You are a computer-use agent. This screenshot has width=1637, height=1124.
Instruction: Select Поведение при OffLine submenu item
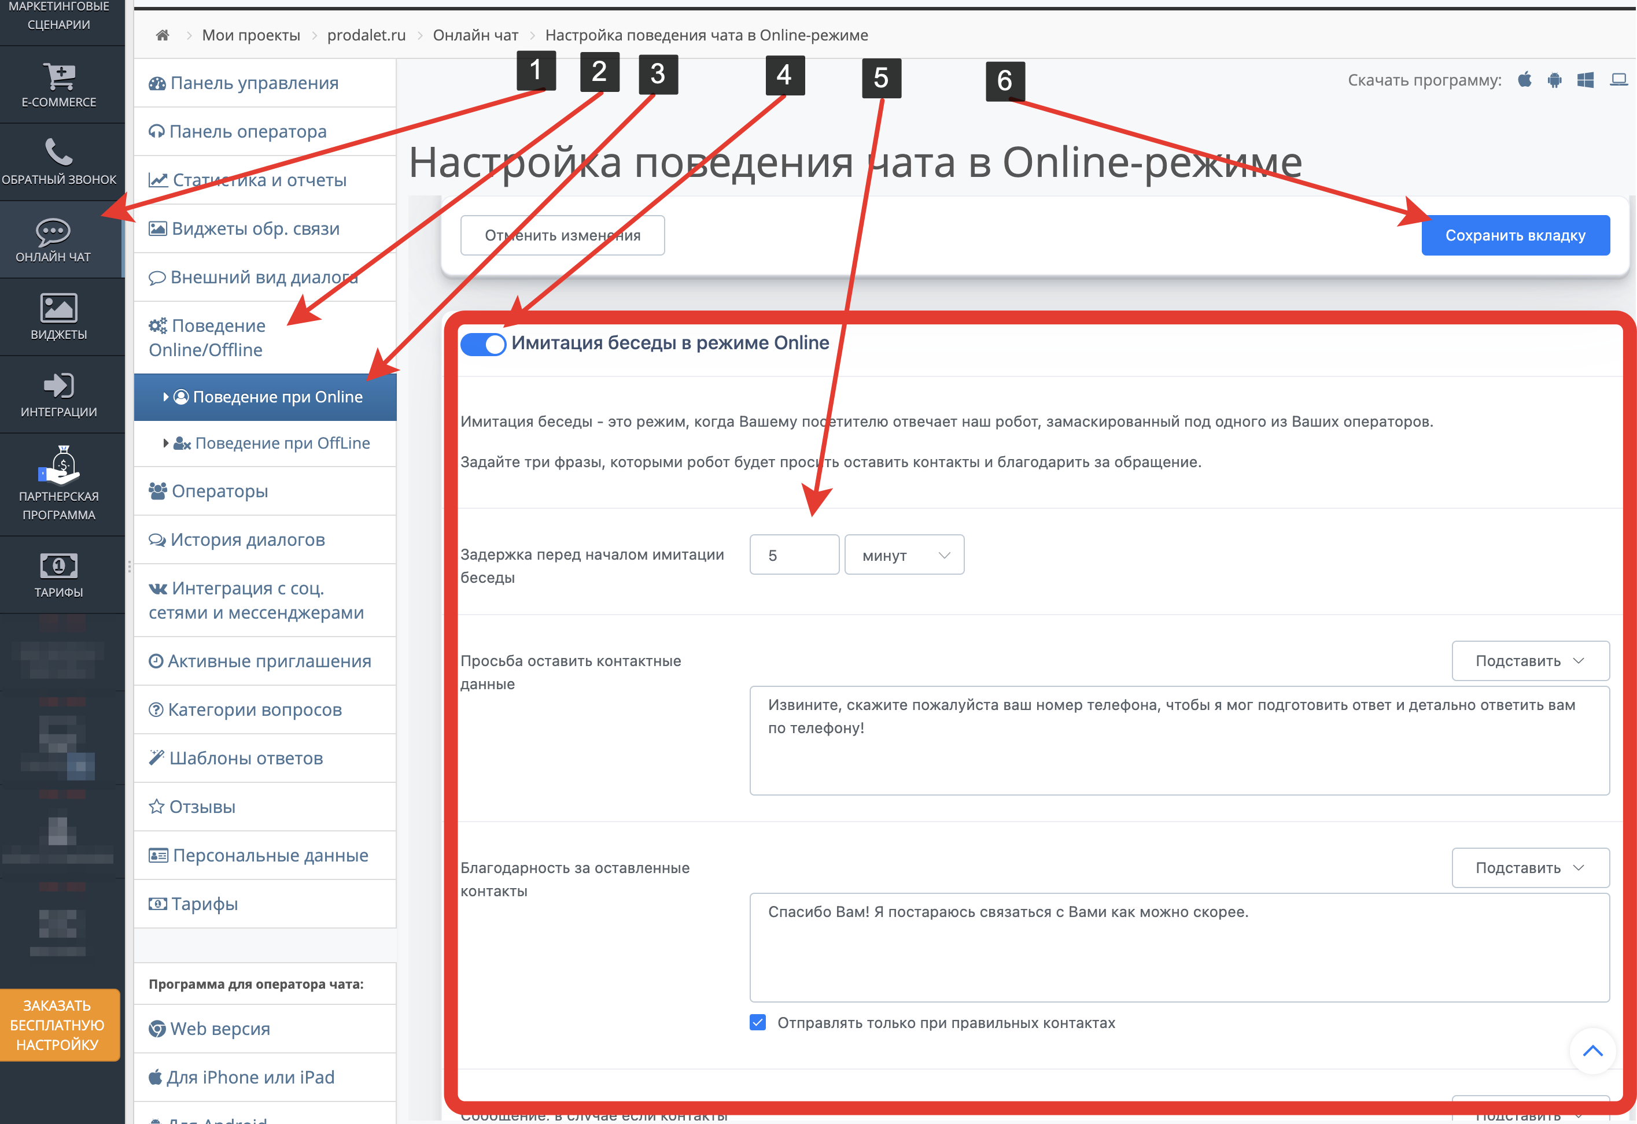click(x=265, y=443)
